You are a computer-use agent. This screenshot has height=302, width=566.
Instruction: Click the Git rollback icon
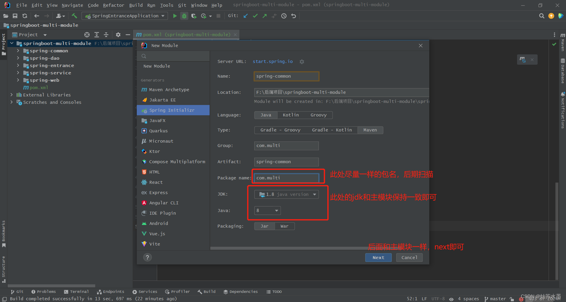[x=294, y=16]
